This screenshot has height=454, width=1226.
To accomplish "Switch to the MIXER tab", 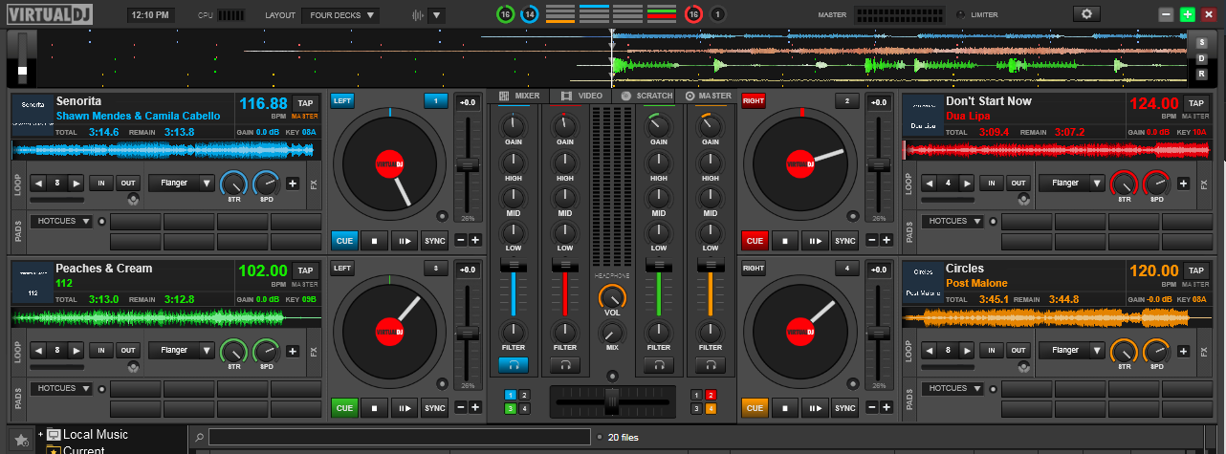I will tap(519, 96).
